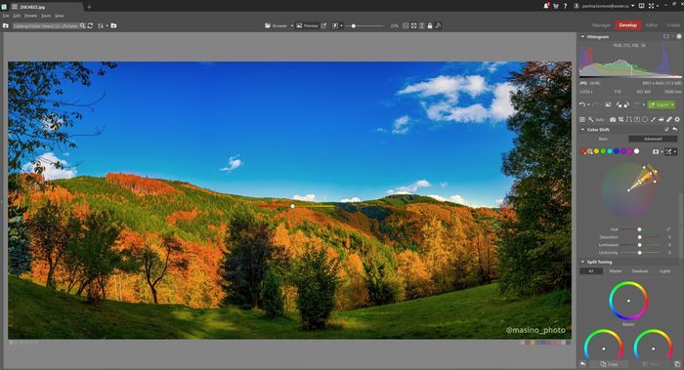This screenshot has width=684, height=370.
Task: Select the crop tool icon
Action: click(620, 119)
